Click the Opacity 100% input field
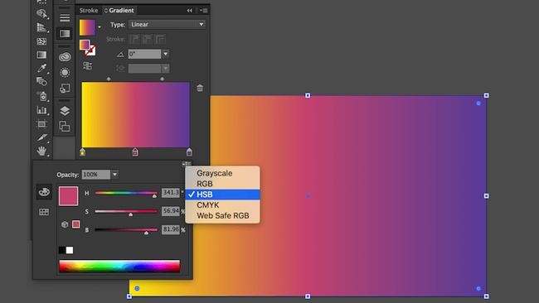 [96, 175]
